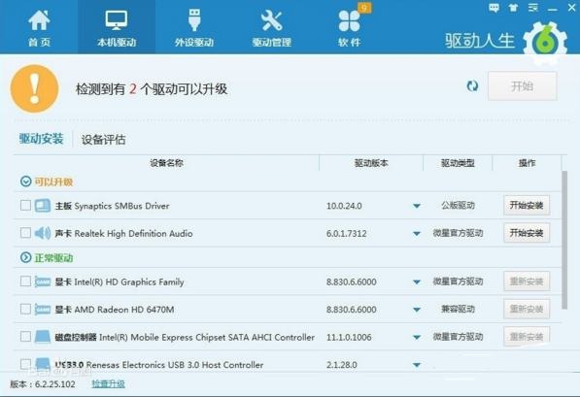This screenshot has height=397, width=580.
Task: Open the 外设驱动 USB plug icon
Action: click(194, 20)
